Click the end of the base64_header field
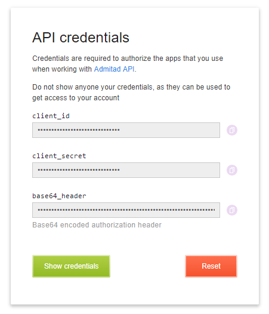 click(x=214, y=210)
